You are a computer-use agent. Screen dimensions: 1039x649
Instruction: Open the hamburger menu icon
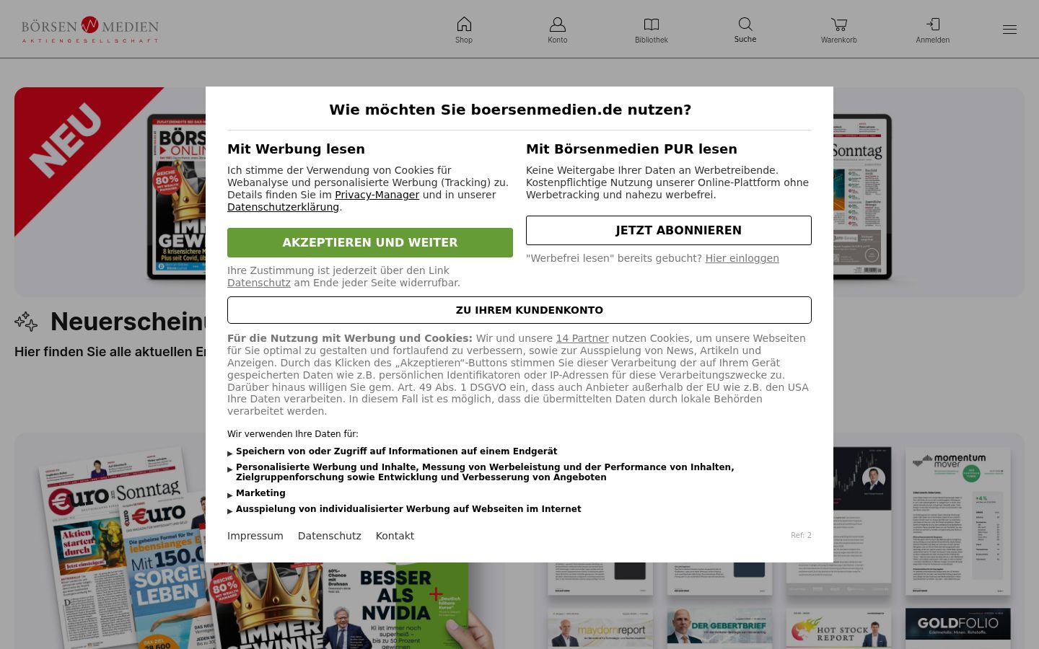1009,30
